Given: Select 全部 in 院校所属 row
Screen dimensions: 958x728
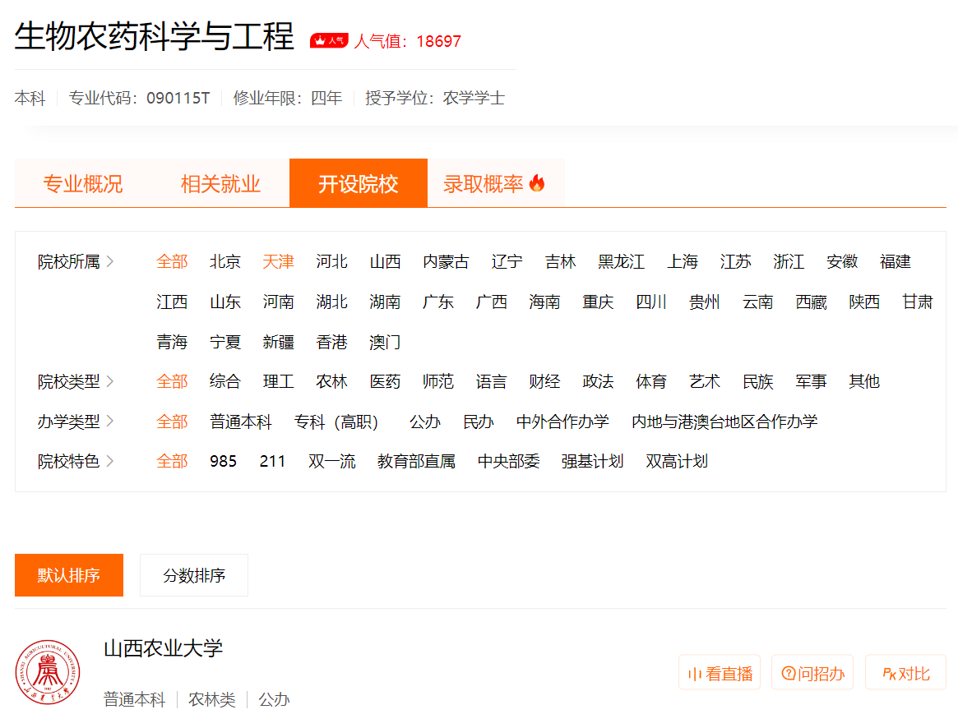Looking at the screenshot, I should (172, 261).
